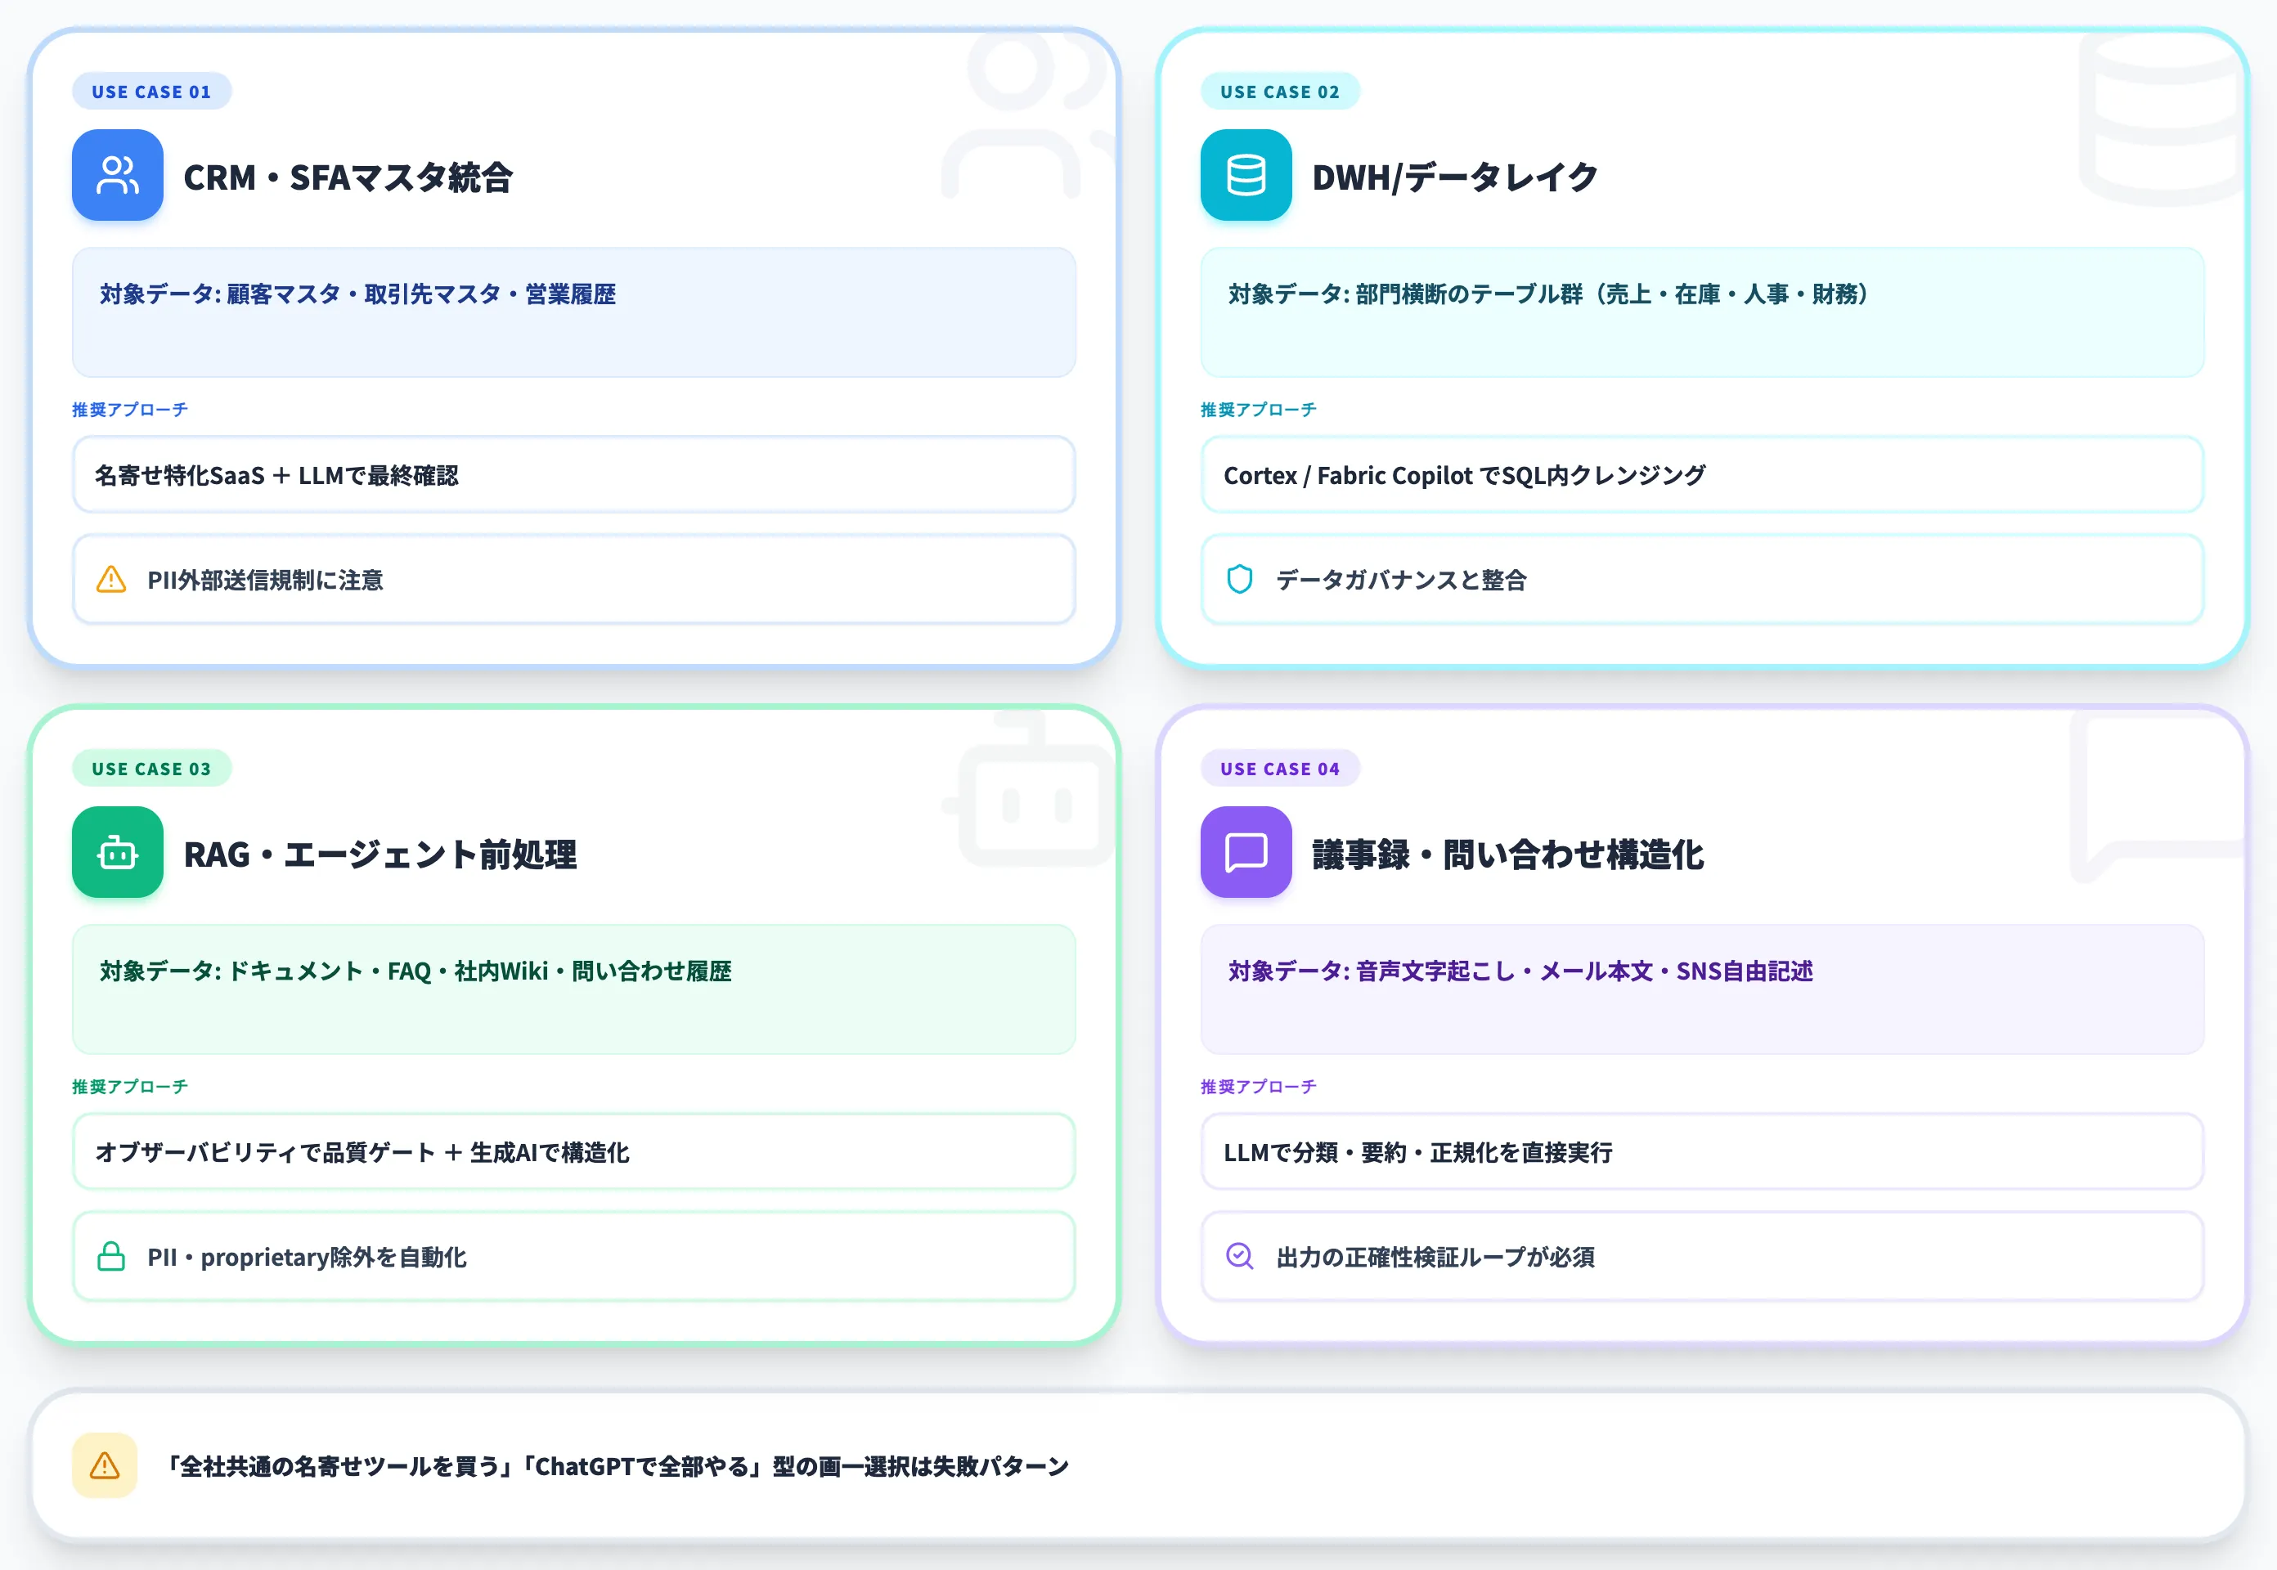2277x1570 pixels.
Task: Click the text 対象データ: ドキュメント・FAQ・社内Wiki・問い合わせ履歴
Action: (x=415, y=971)
